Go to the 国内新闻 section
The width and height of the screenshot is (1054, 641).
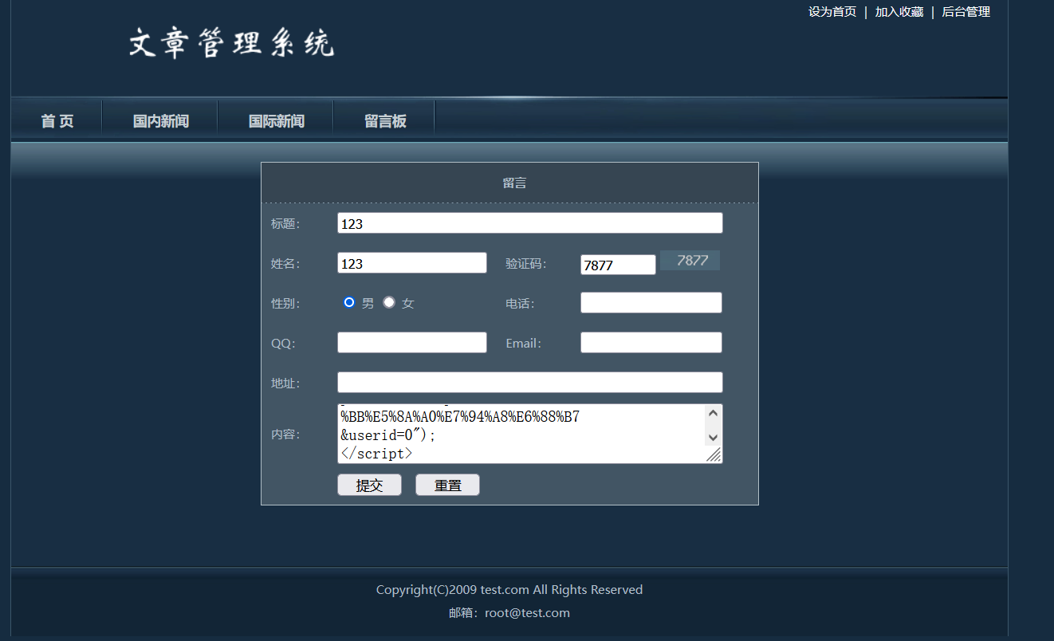tap(161, 121)
